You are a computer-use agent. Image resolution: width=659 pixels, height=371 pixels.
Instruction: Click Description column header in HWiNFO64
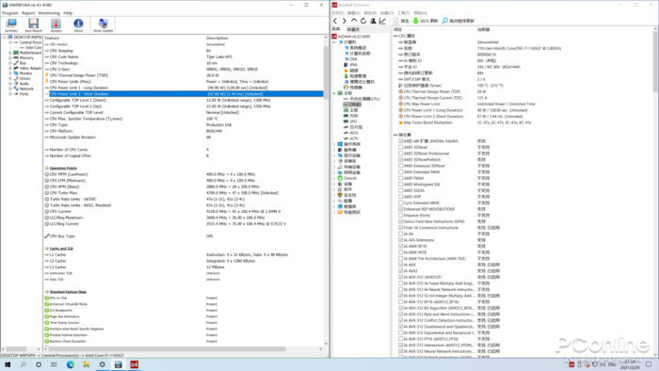pos(217,38)
